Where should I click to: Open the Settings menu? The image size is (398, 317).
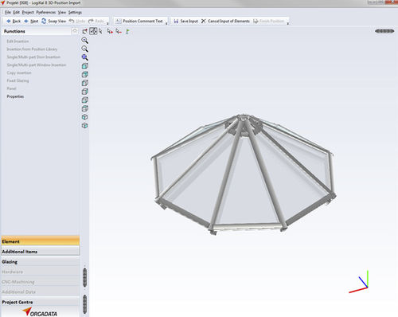click(x=75, y=12)
